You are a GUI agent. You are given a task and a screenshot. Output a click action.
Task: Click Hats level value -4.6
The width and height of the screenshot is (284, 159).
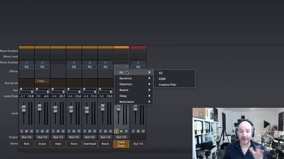54,96
